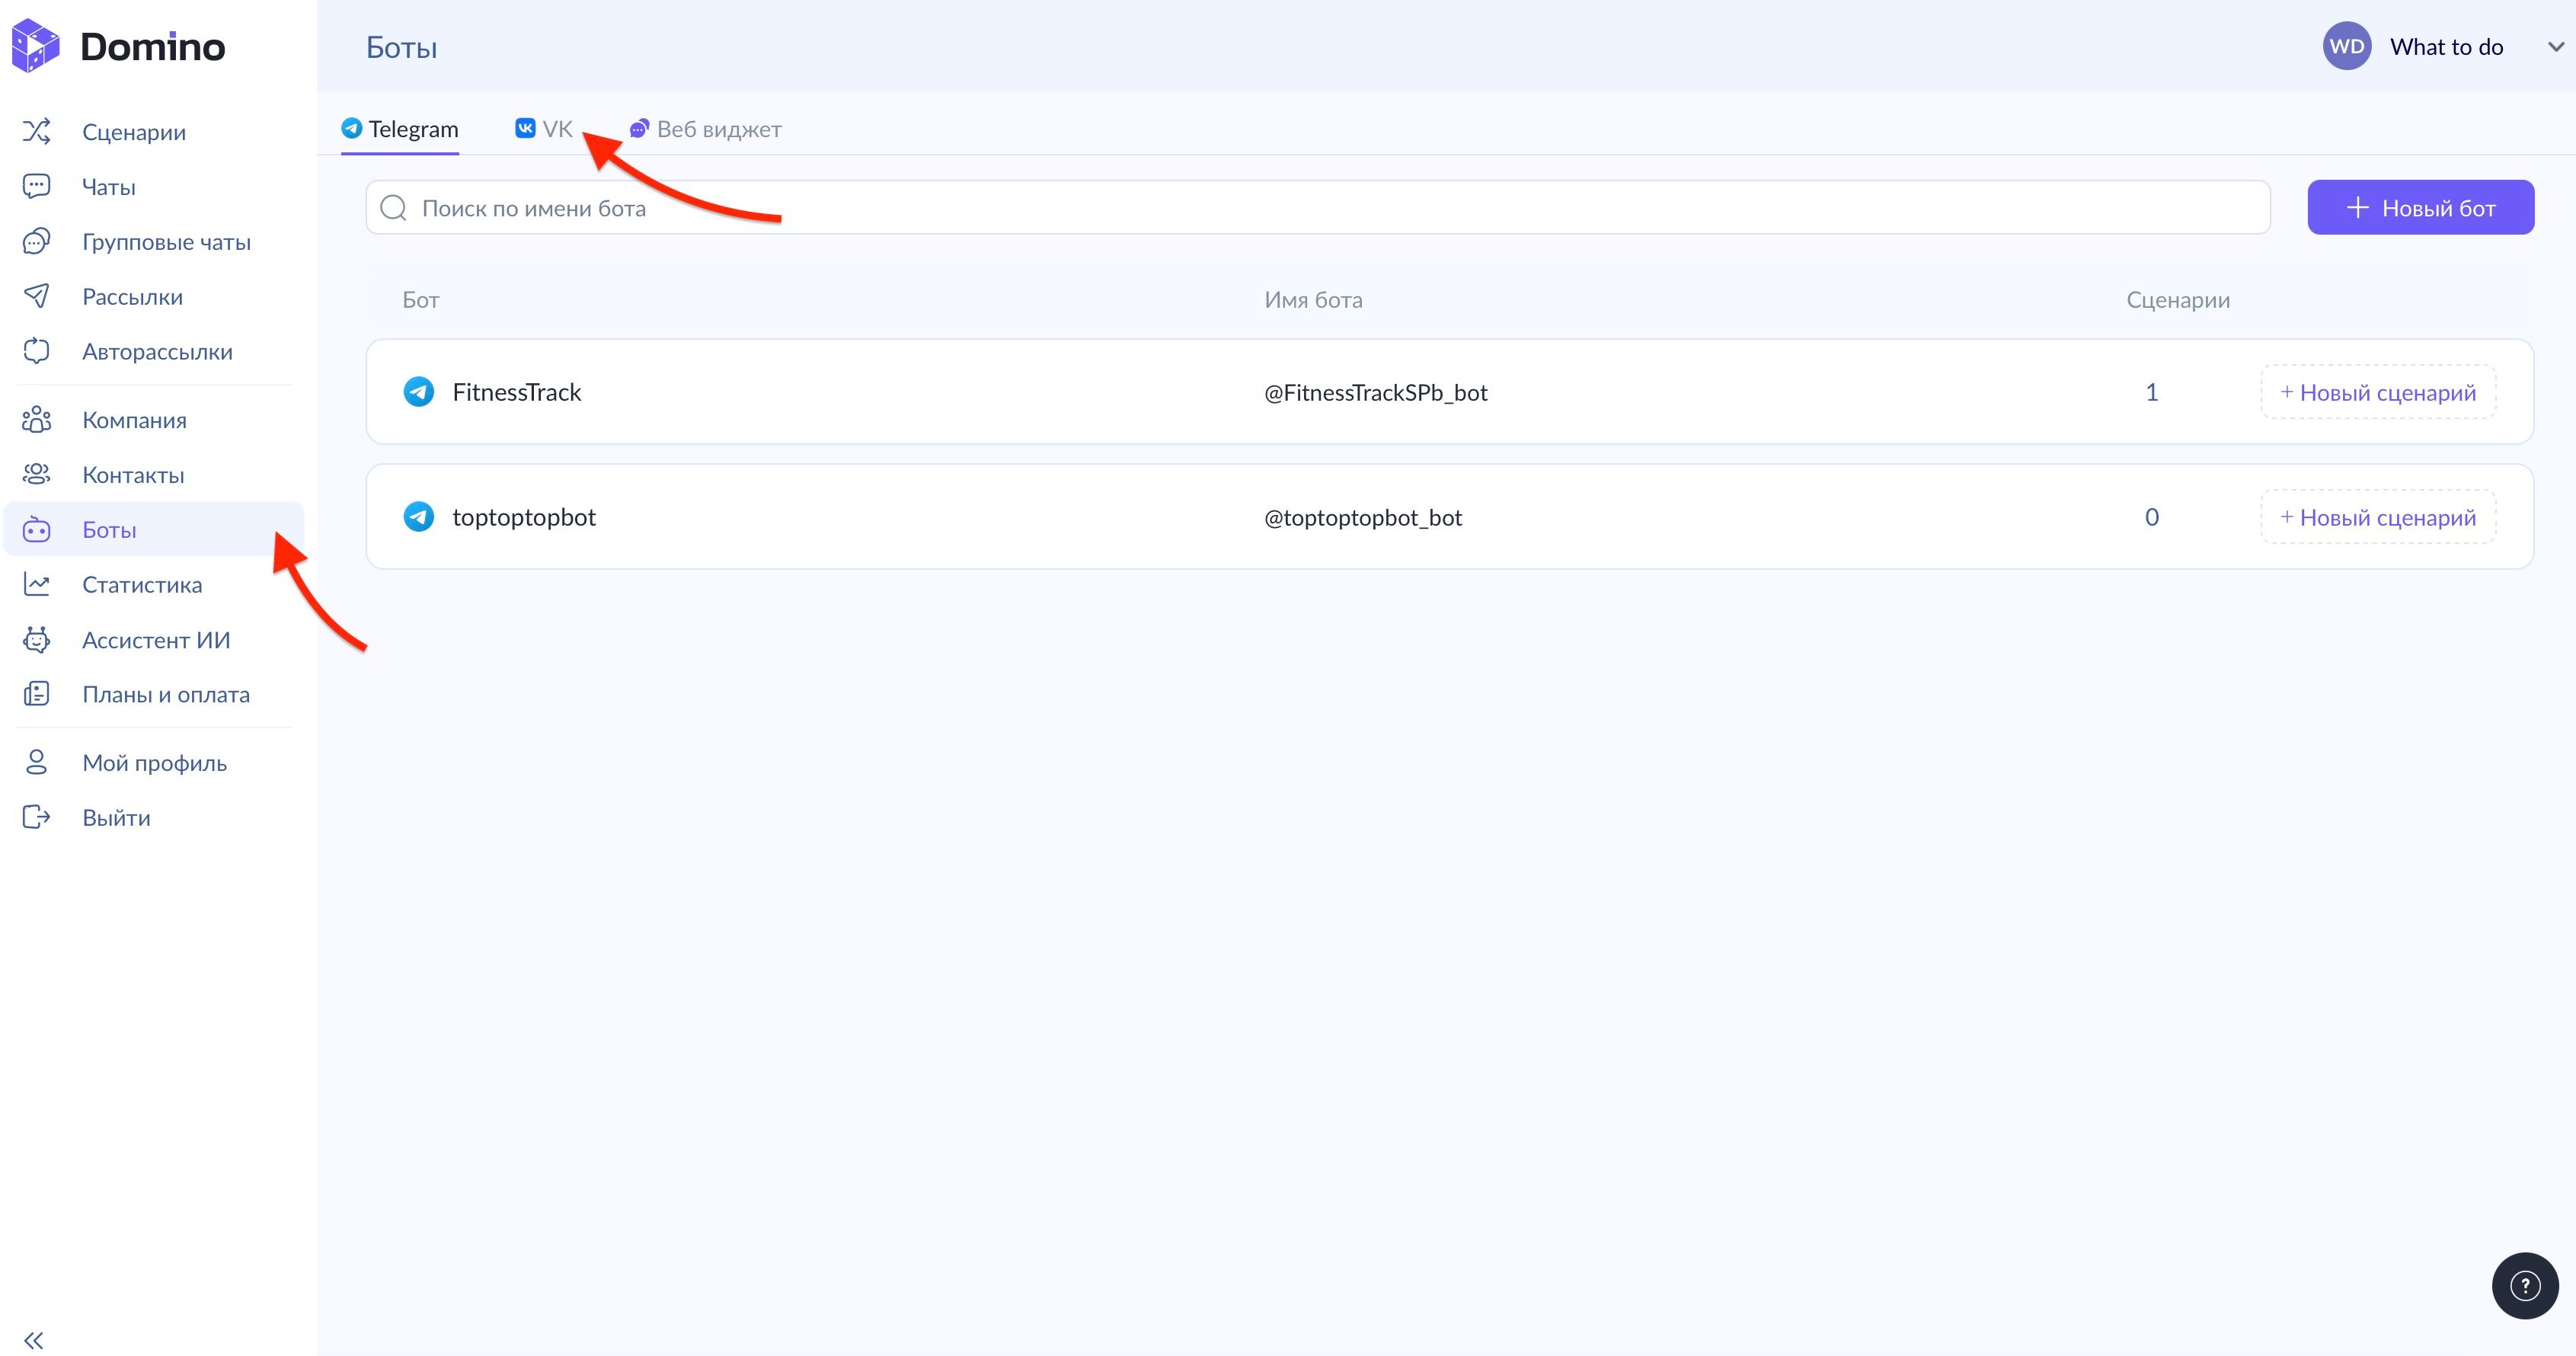Open Чаты via its chat bubble icon
The width and height of the screenshot is (2576, 1356).
point(36,186)
